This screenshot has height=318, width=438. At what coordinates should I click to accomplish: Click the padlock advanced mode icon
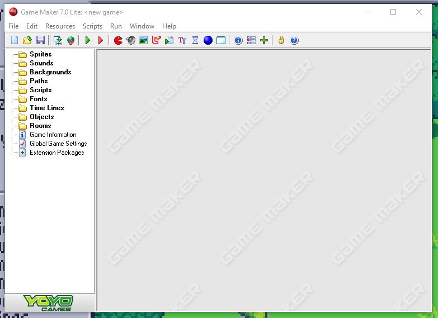[x=281, y=40]
